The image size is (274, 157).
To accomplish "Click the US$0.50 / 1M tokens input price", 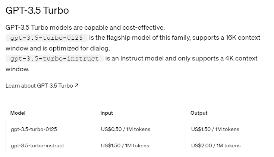I will 126,129.
